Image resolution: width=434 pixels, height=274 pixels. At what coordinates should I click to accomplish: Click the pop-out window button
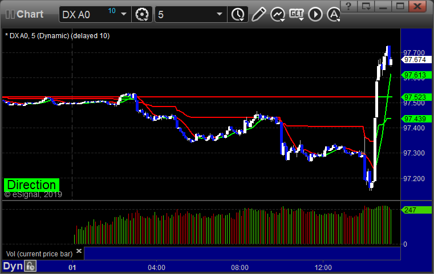[x=366, y=6]
